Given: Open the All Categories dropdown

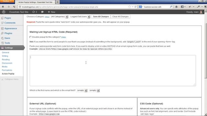Looking at the screenshot, I should pos(59,17).
